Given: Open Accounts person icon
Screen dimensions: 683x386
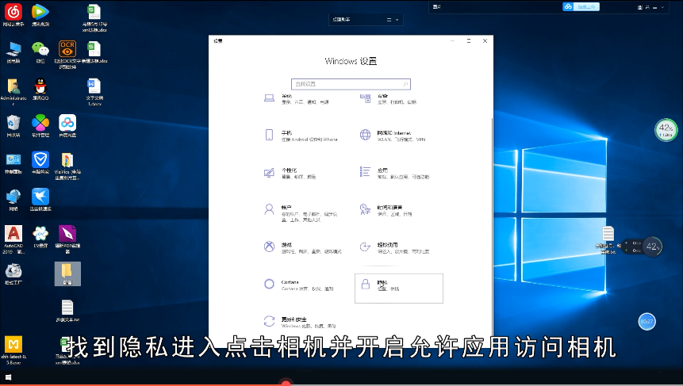Looking at the screenshot, I should (269, 210).
